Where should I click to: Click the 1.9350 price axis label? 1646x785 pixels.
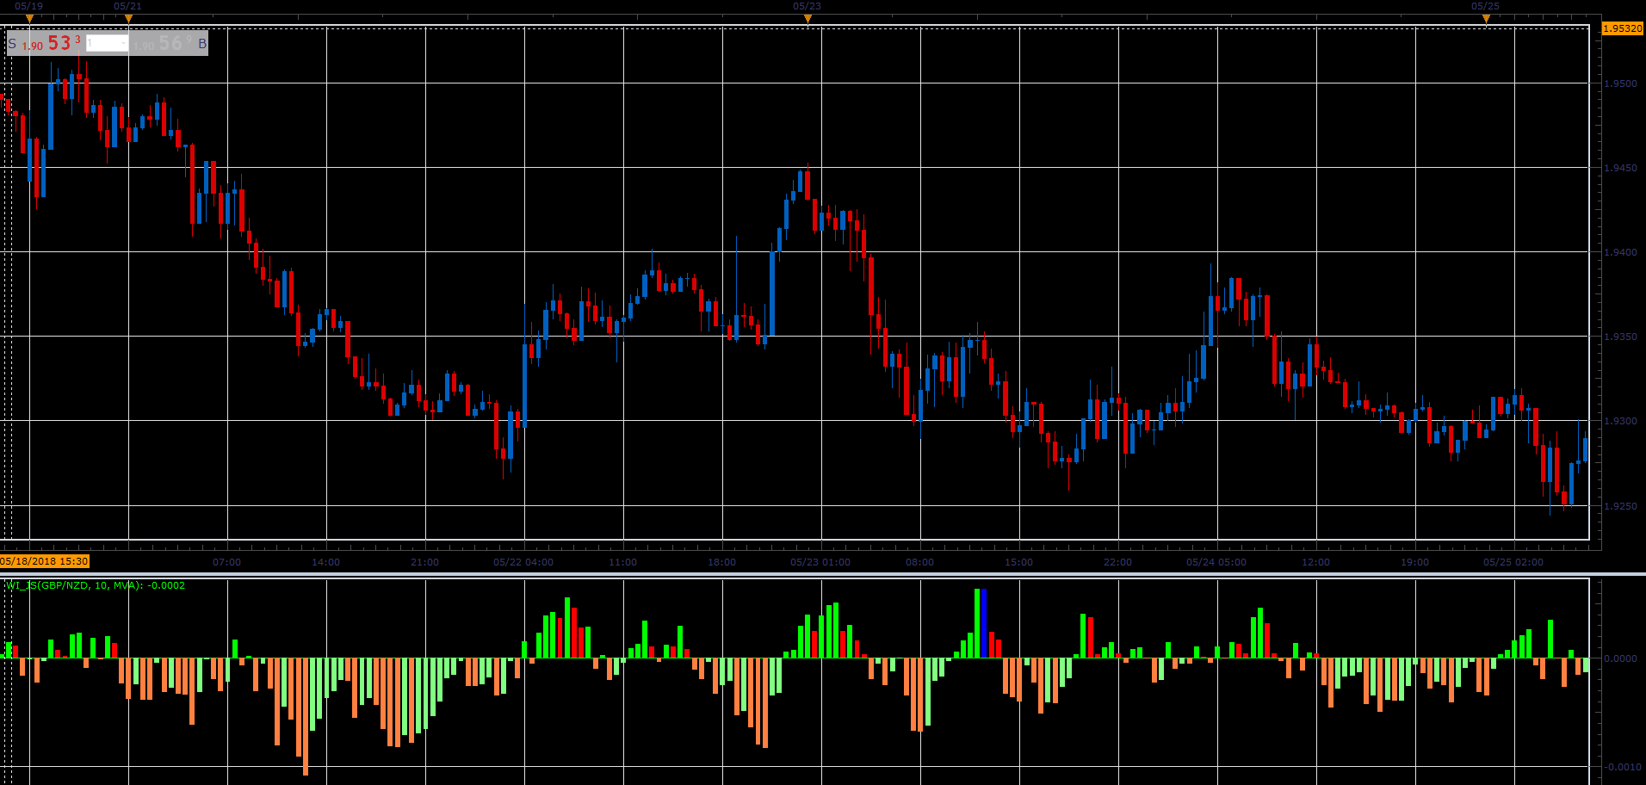click(1621, 337)
